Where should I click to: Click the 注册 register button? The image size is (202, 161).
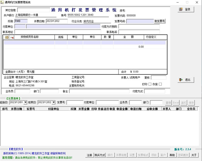[89, 155]
